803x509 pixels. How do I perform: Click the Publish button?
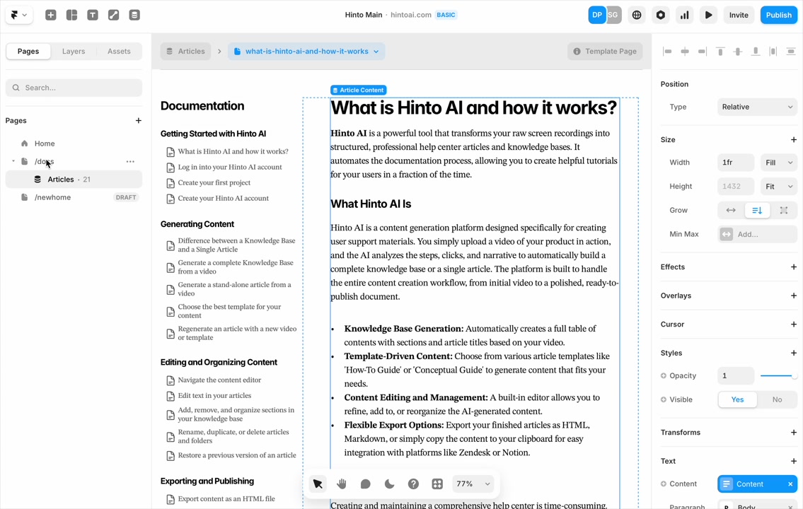click(x=778, y=15)
